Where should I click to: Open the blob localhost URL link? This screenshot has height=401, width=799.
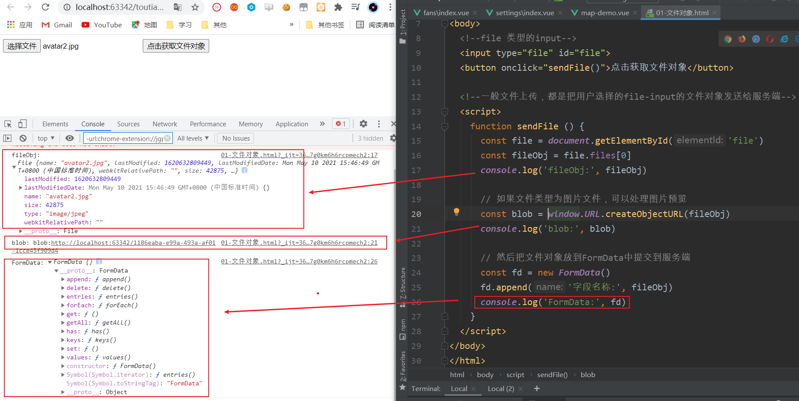point(133,243)
